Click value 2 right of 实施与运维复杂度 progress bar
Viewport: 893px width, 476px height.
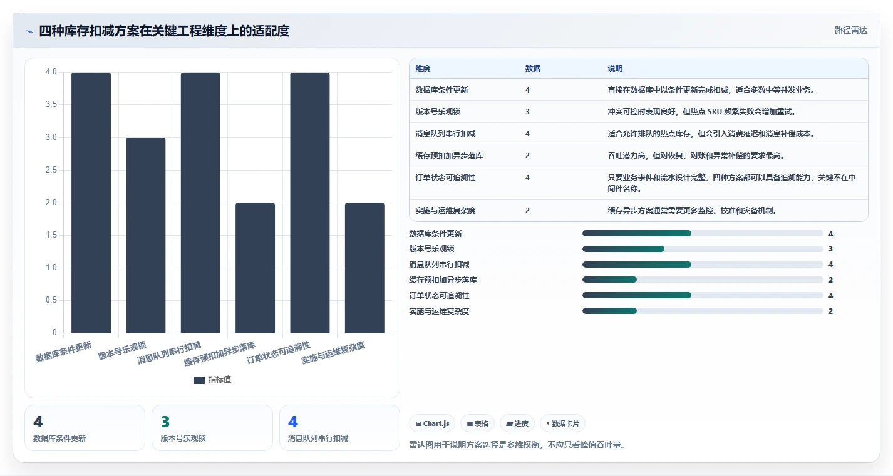(830, 311)
